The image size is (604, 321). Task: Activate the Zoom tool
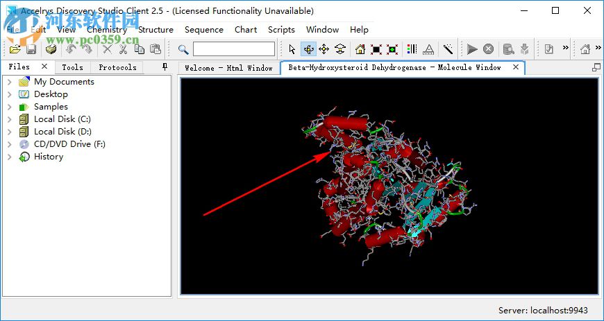click(x=340, y=49)
